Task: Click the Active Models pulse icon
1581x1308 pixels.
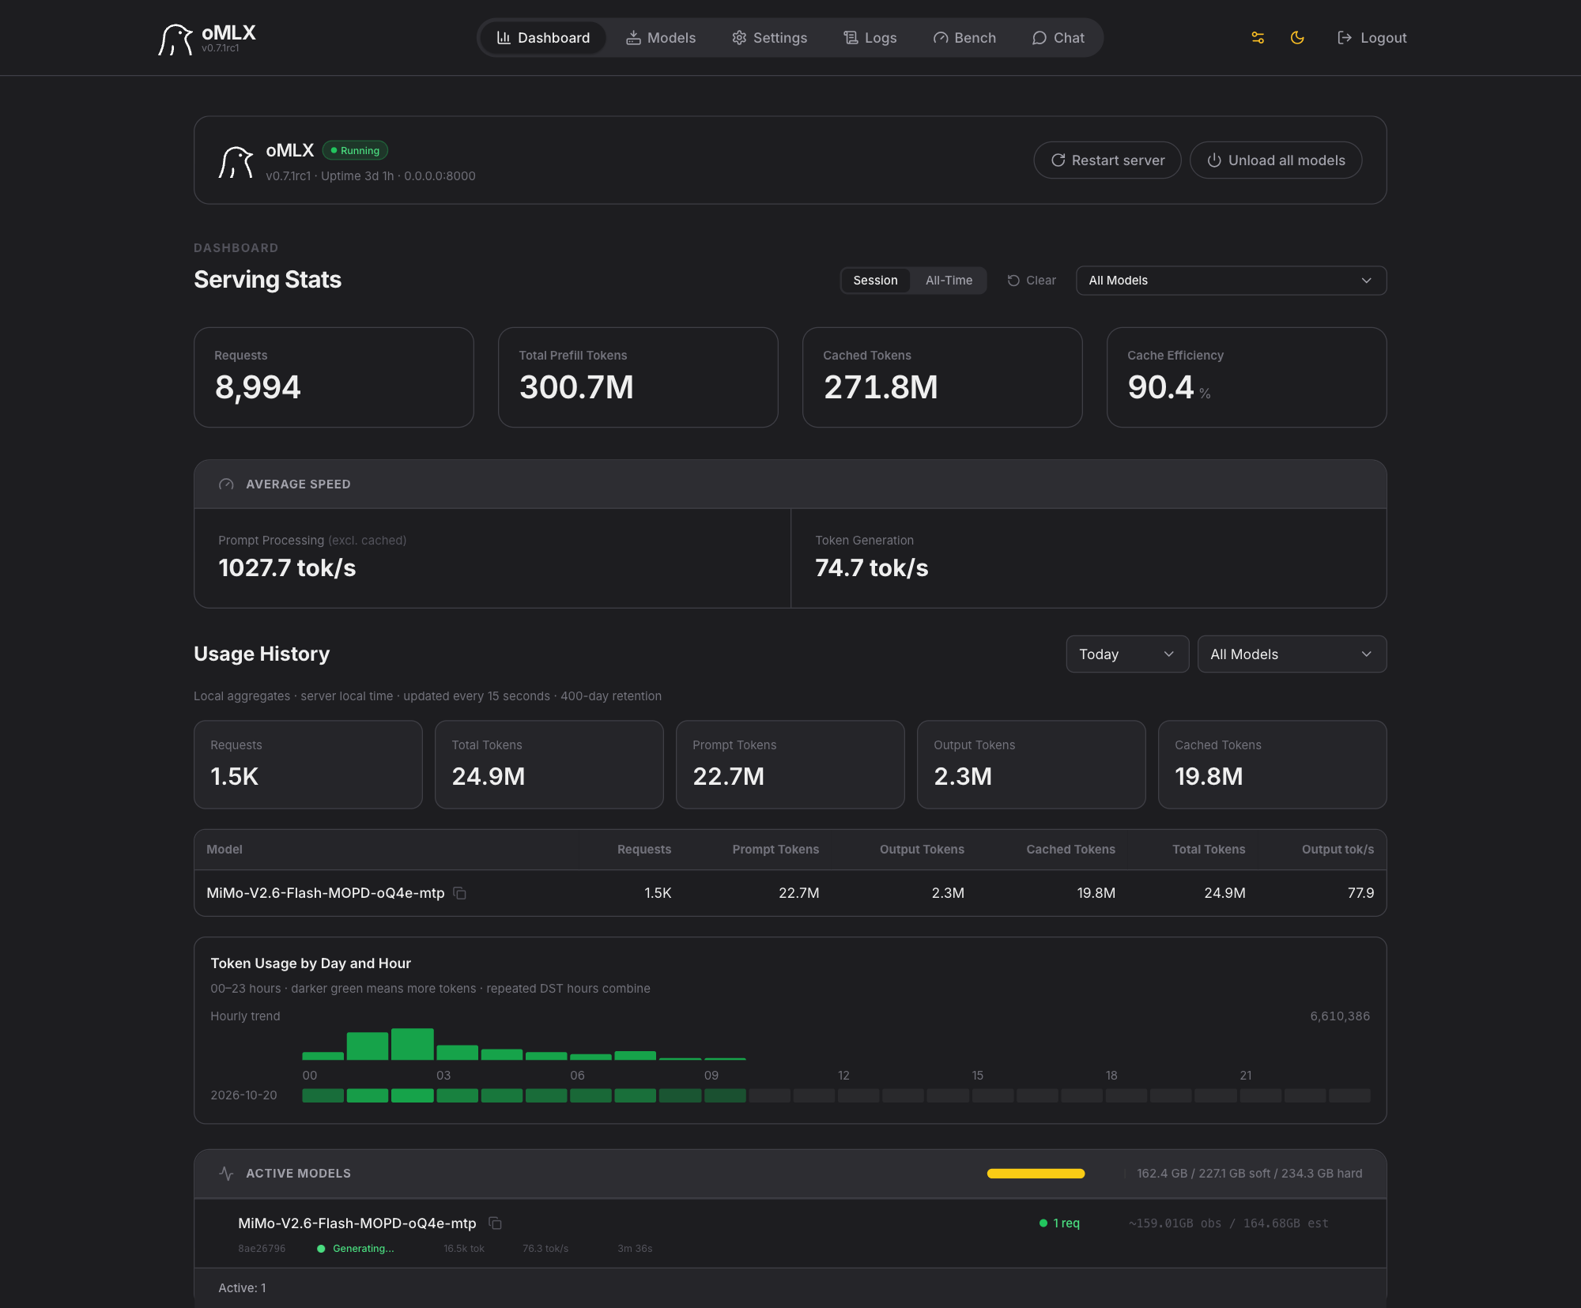Action: click(x=226, y=1174)
